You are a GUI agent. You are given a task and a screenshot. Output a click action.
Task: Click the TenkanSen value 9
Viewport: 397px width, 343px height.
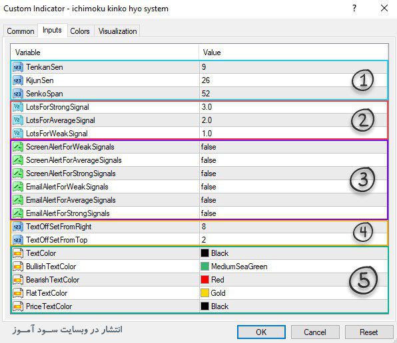click(204, 67)
